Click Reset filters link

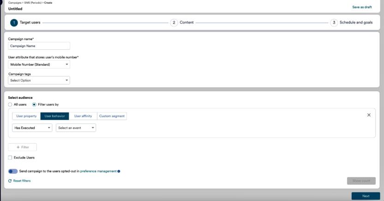[19, 181]
